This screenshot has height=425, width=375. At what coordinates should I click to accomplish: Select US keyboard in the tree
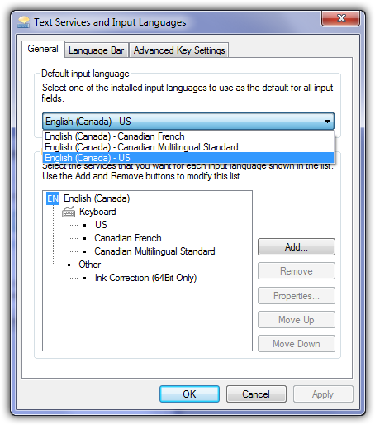[101, 225]
